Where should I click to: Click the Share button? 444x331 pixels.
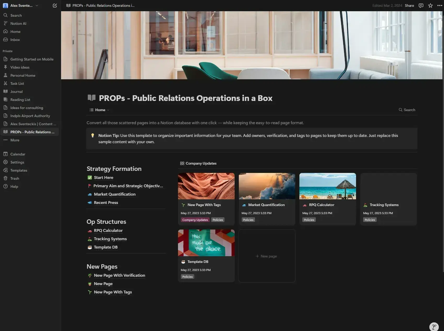tap(409, 5)
